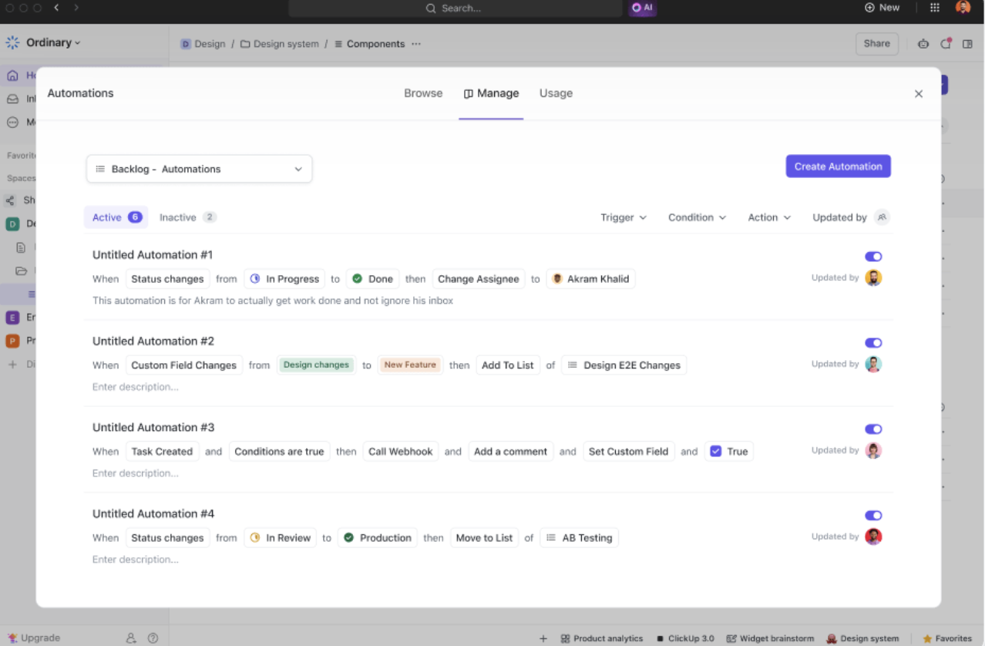Go forward with the forward arrow
The height and width of the screenshot is (646, 985).
pyautogui.click(x=76, y=8)
